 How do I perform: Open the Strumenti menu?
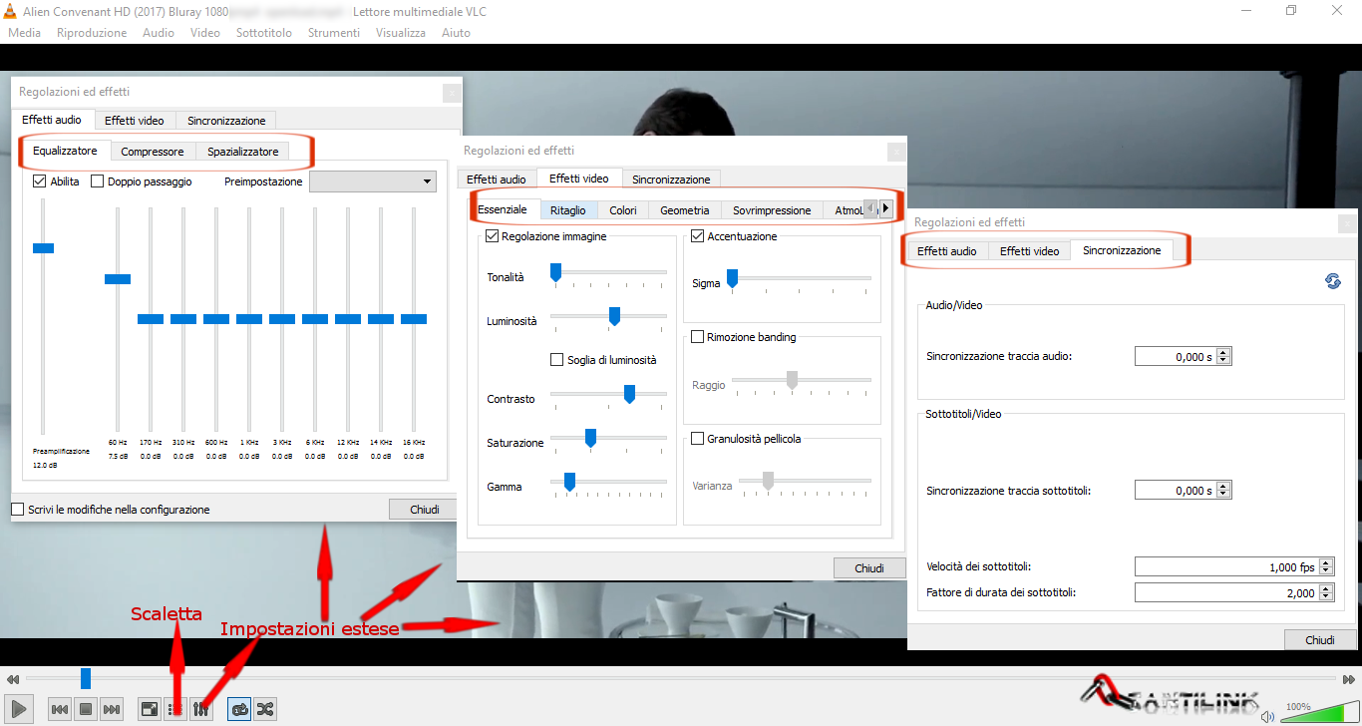pos(334,33)
